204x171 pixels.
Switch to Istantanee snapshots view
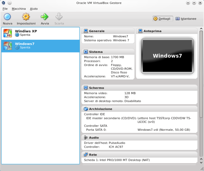(x=186, y=19)
